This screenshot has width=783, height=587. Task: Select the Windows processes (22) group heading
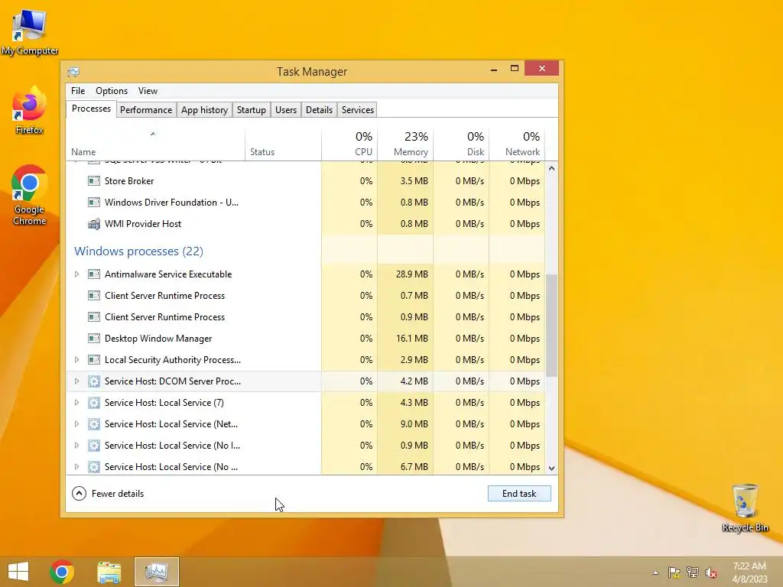point(139,251)
